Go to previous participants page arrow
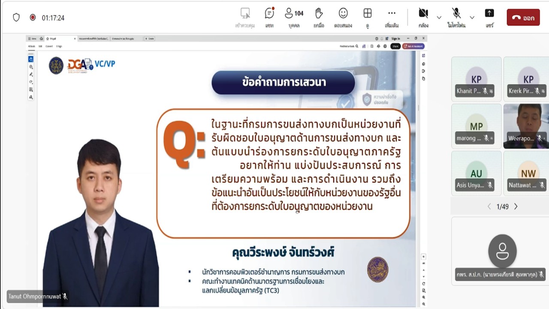Viewport: 549px width, 309px height. (x=489, y=206)
